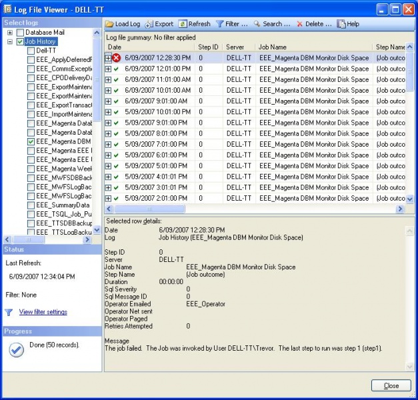Click the Select logs panel header

52,23
